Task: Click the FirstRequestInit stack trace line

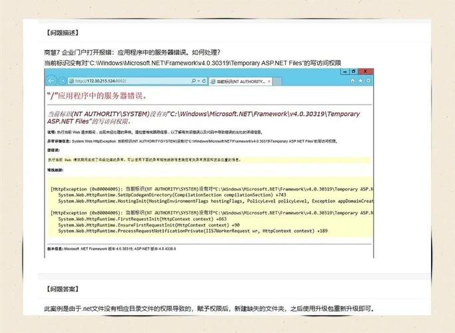Action: [142, 219]
